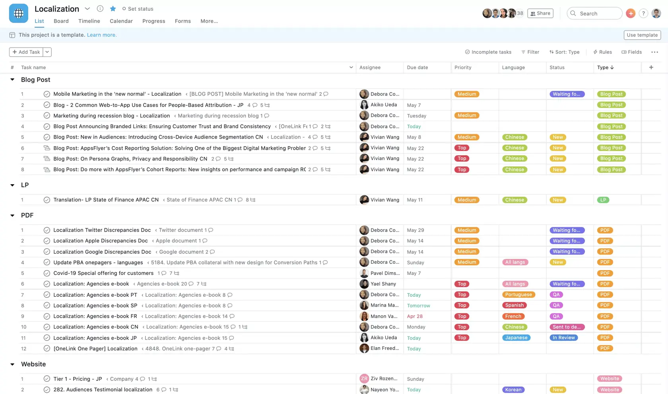Open Rules via the lightning icon
Viewport: 668px width, 394px height.
[602, 52]
